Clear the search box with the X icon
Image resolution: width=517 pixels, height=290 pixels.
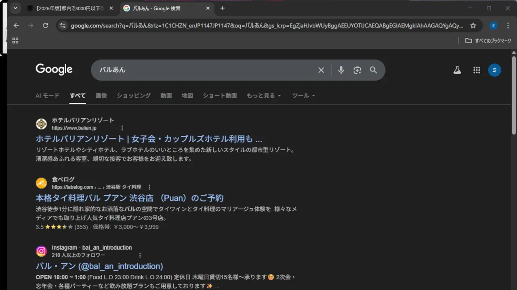click(321, 70)
